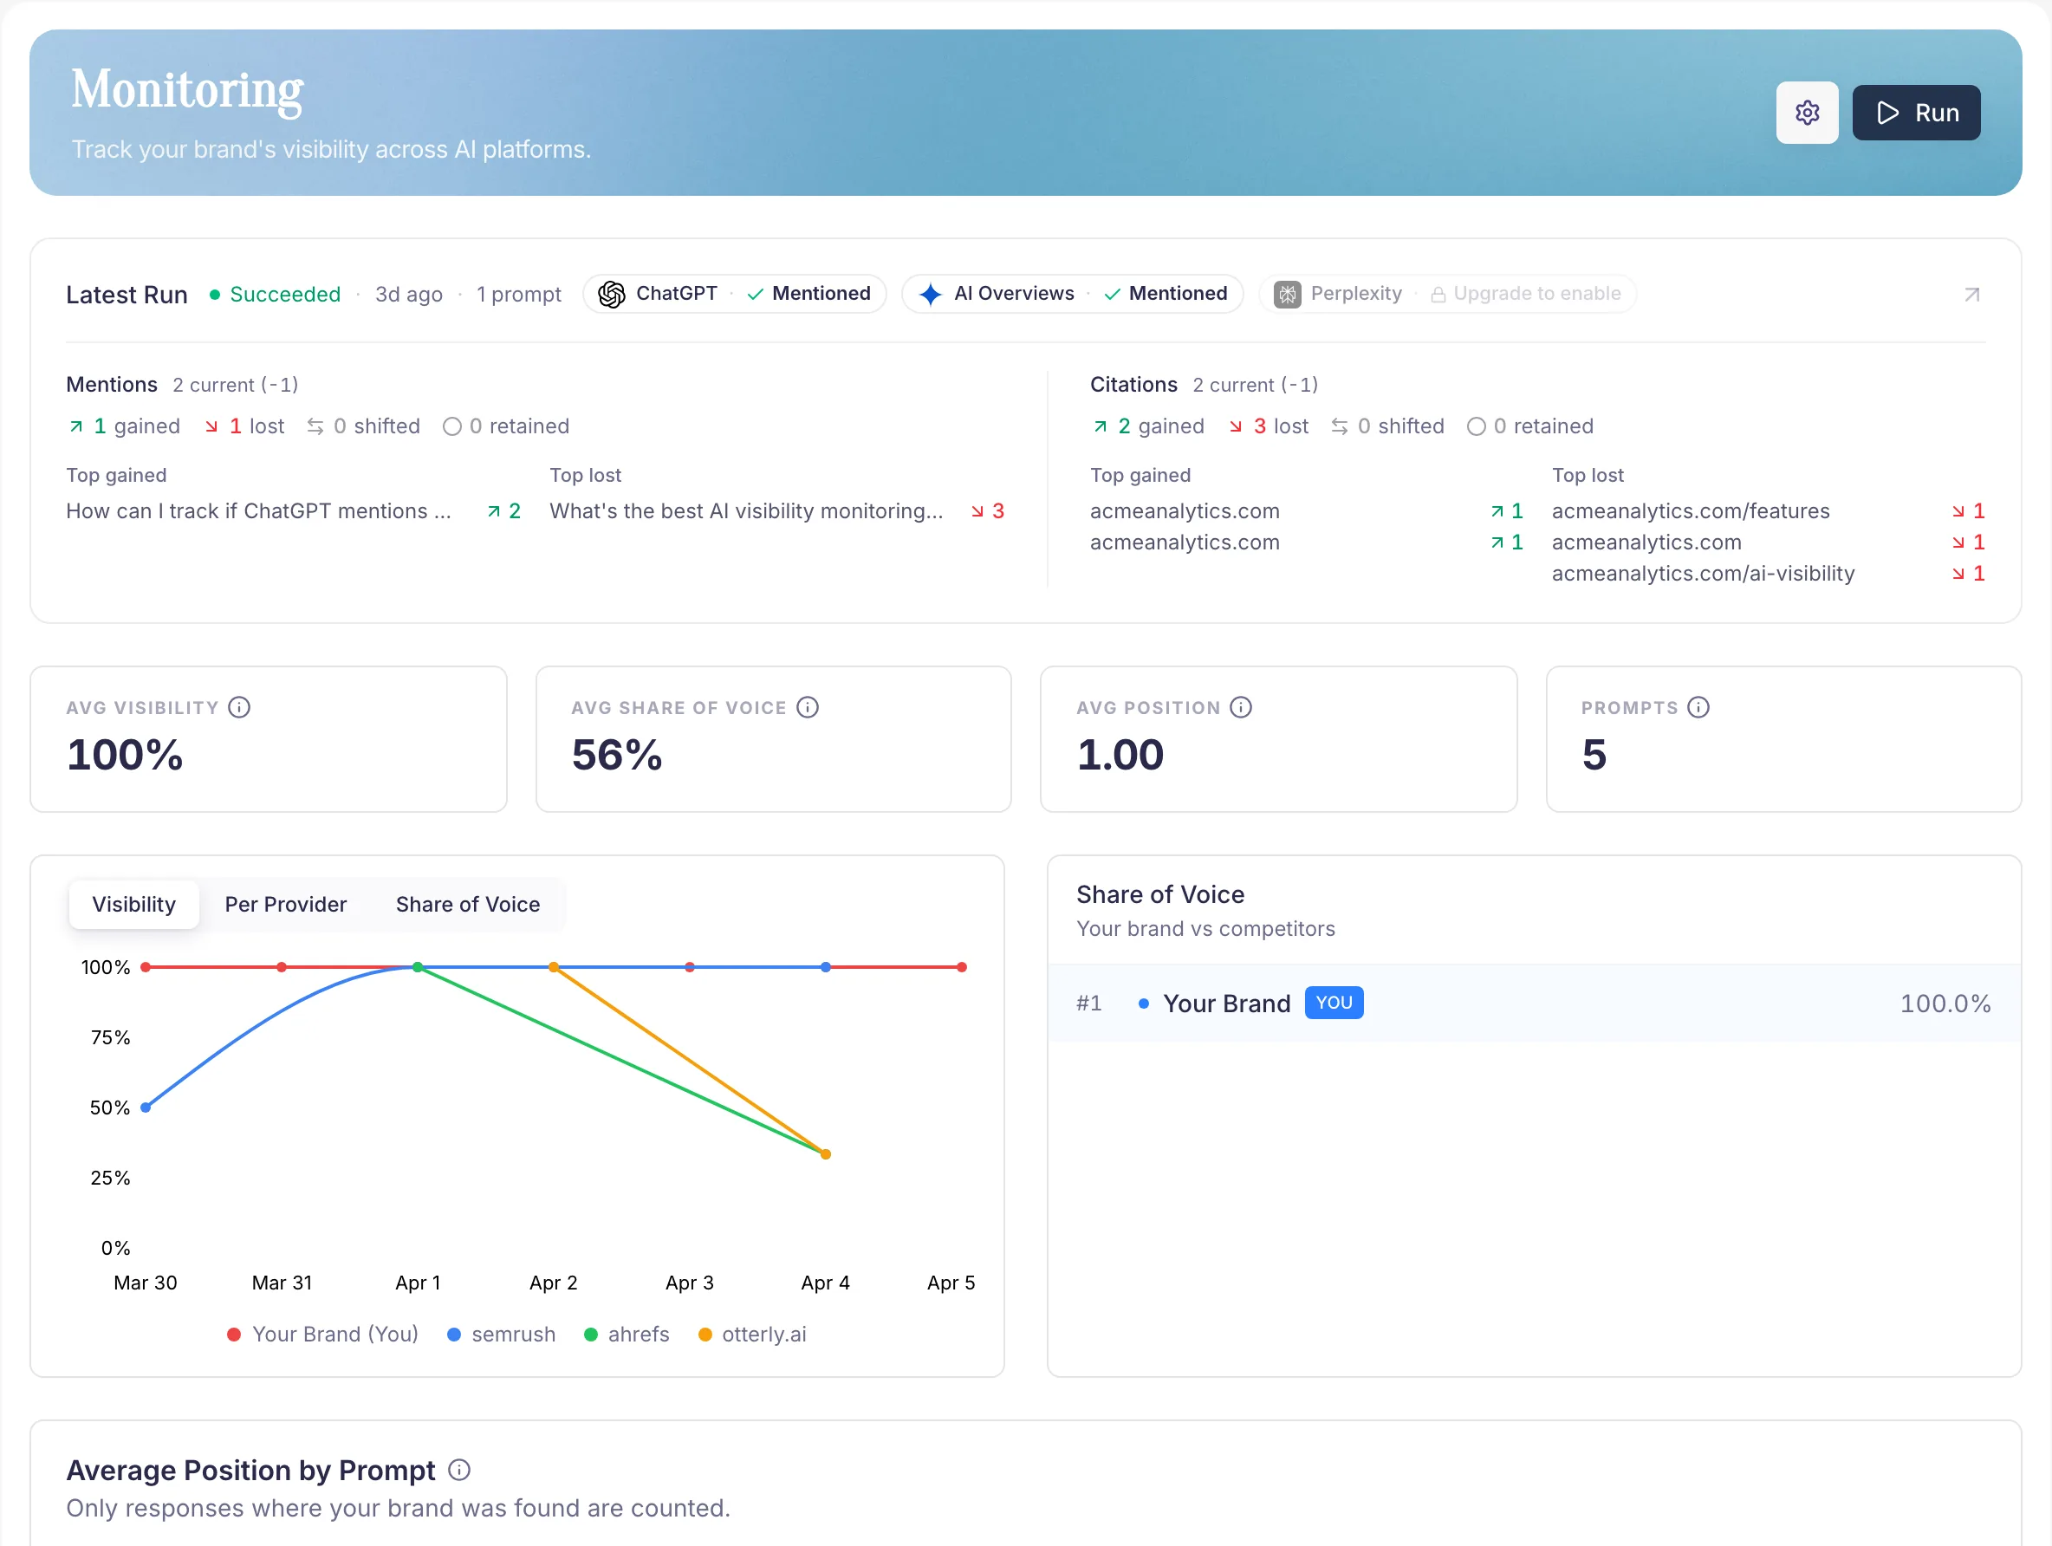Select the Your Brand row in Share of Voice
The height and width of the screenshot is (1546, 2052).
1226,1002
